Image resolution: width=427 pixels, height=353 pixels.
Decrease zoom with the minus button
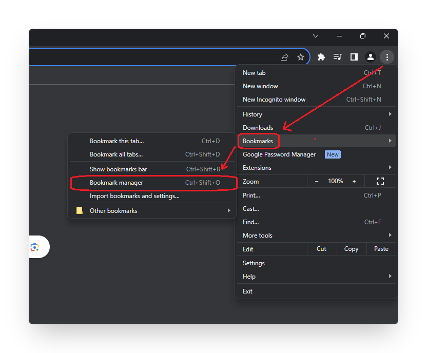tap(317, 181)
